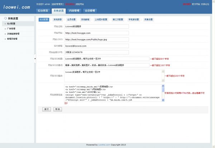Viewport: 215px width, 148px height.
Task: Click the 80-character limit hint text
Action: 159,59
